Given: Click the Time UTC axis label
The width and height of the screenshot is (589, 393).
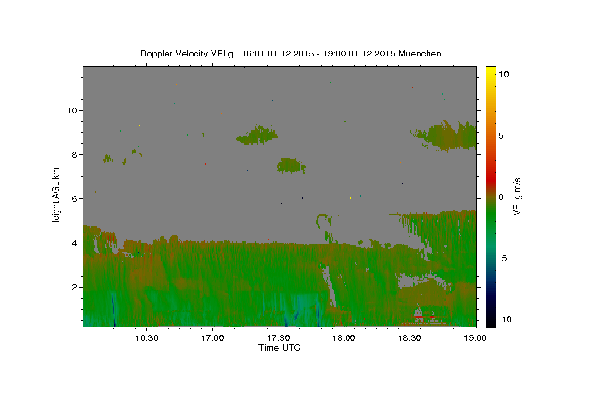Looking at the screenshot, I should click(x=279, y=348).
